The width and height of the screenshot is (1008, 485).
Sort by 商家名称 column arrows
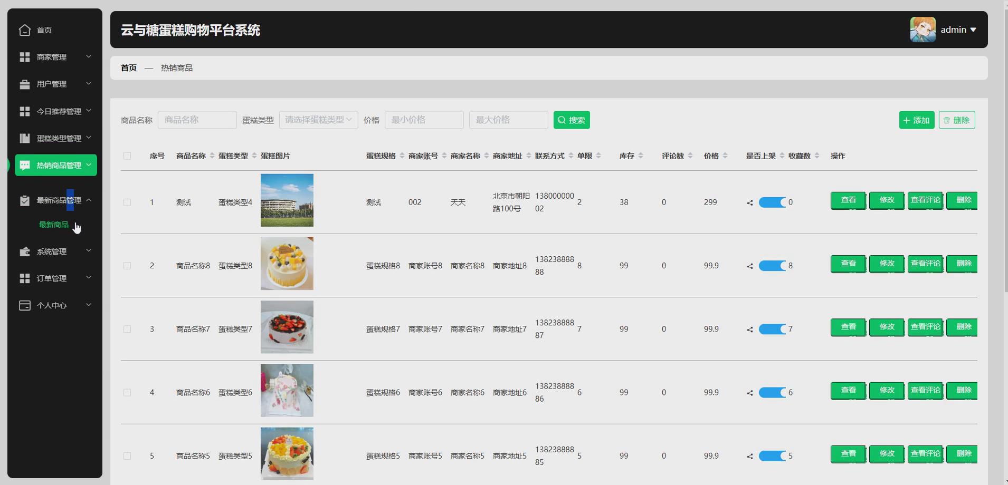487,156
